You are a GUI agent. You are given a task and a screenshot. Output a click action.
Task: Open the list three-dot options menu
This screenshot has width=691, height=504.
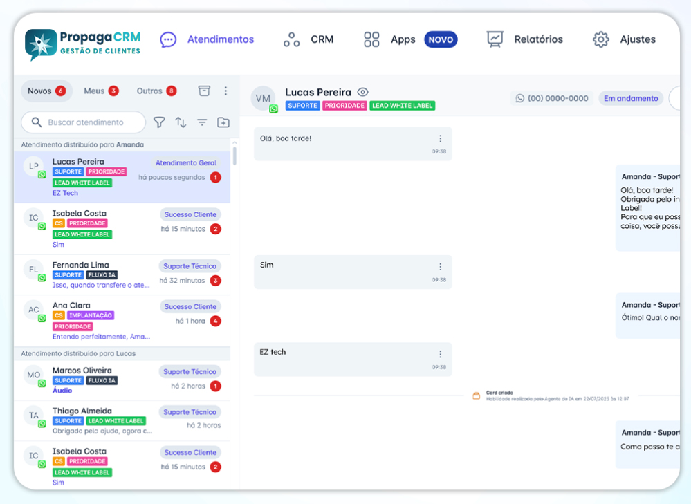click(225, 91)
